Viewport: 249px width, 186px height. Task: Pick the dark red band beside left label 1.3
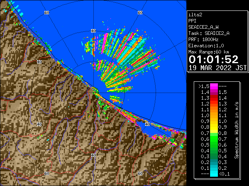pos(214,98)
